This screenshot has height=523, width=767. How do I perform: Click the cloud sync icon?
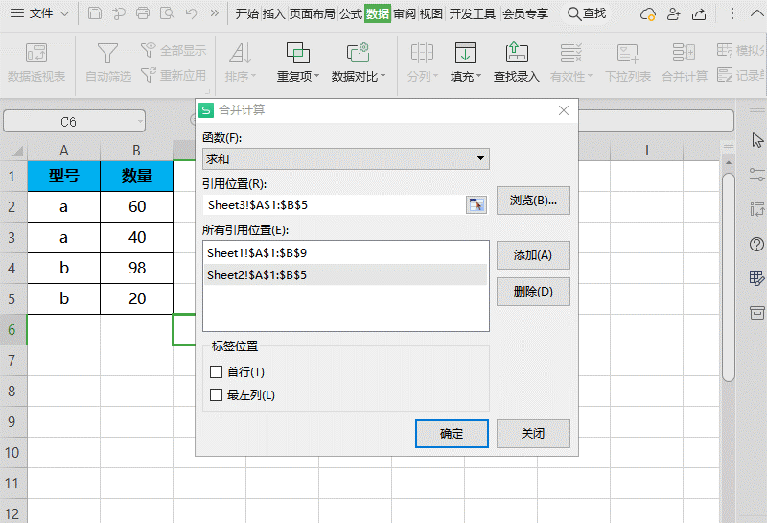(x=648, y=14)
